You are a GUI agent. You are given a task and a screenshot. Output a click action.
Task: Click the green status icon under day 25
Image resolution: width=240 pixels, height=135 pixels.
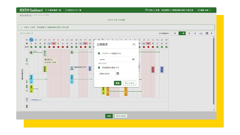pyautogui.click(x=76, y=47)
